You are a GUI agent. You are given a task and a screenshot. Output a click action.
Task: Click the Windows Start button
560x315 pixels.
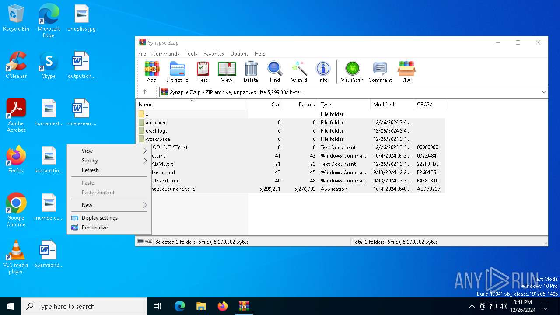pos(10,306)
